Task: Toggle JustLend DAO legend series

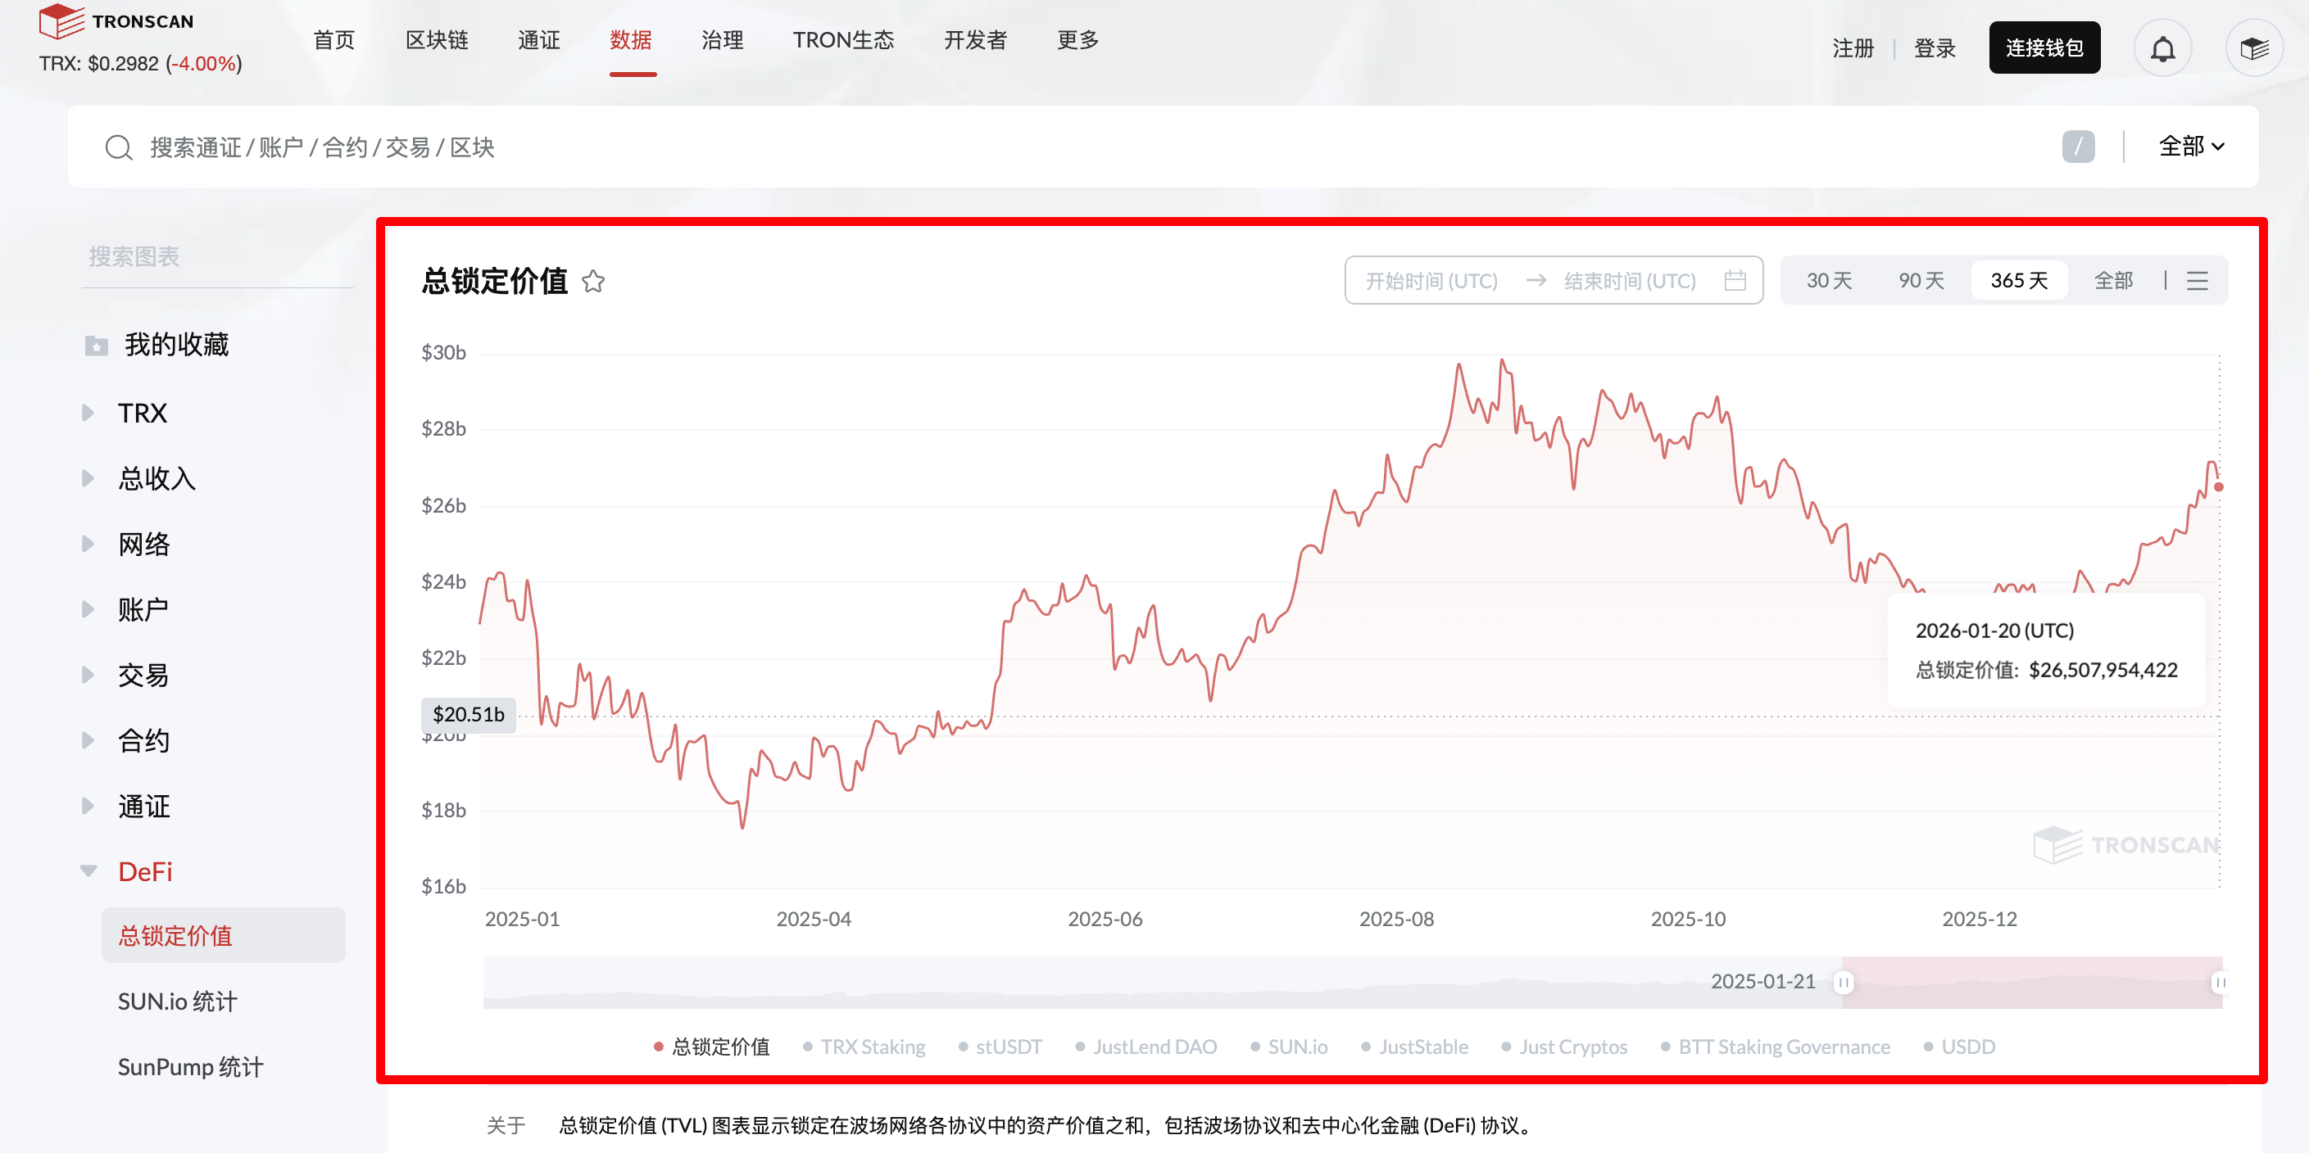Action: pyautogui.click(x=1146, y=1047)
